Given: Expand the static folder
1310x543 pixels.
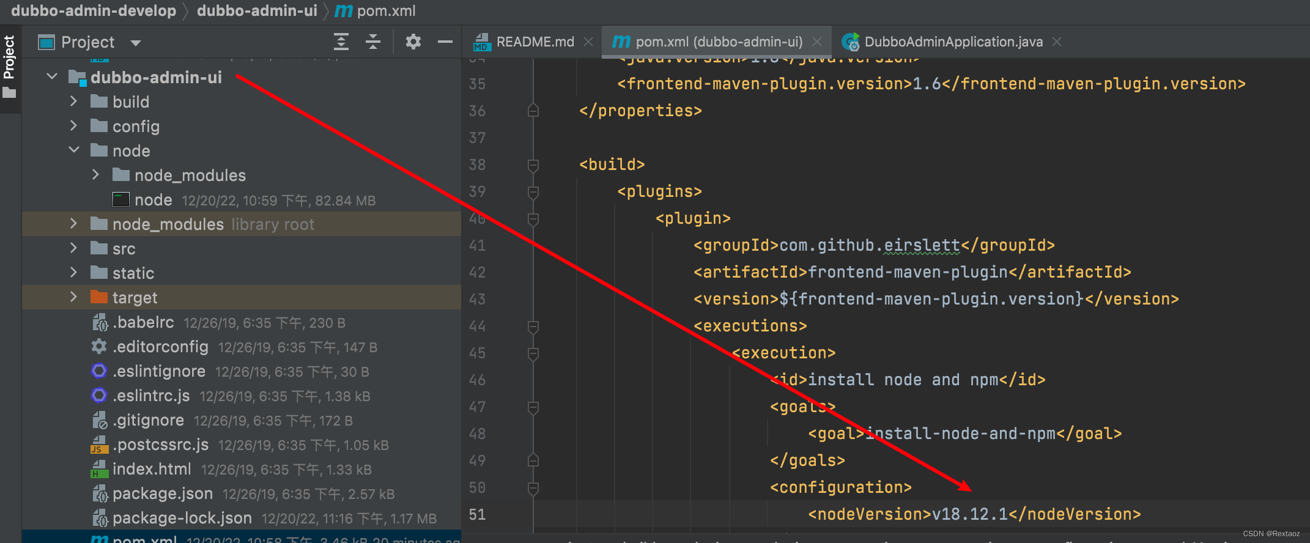Looking at the screenshot, I should [73, 273].
